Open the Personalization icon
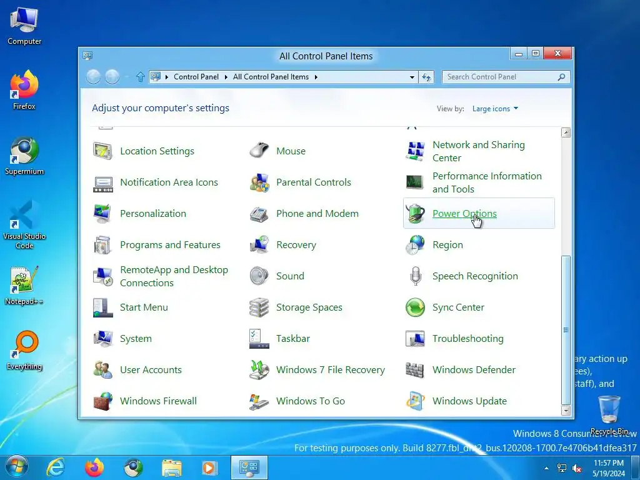Screen dimensions: 640x480 102,214
